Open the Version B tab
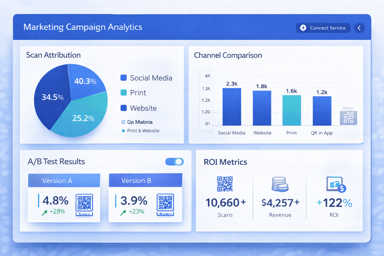This screenshot has width=384, height=256. [145, 180]
